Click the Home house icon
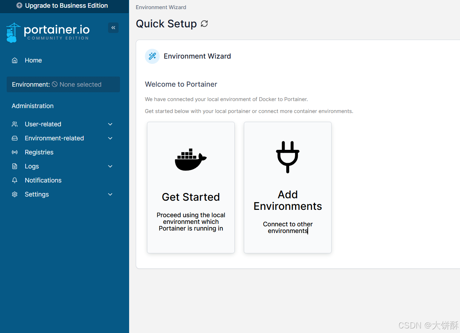The image size is (460, 333). click(x=15, y=60)
